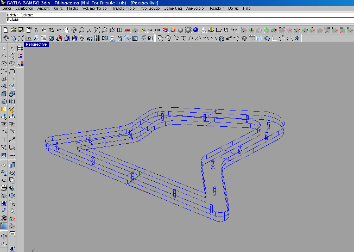Image resolution: width=354 pixels, height=252 pixels.
Task: Open the Kurve menu
Action: pyautogui.click(x=58, y=9)
